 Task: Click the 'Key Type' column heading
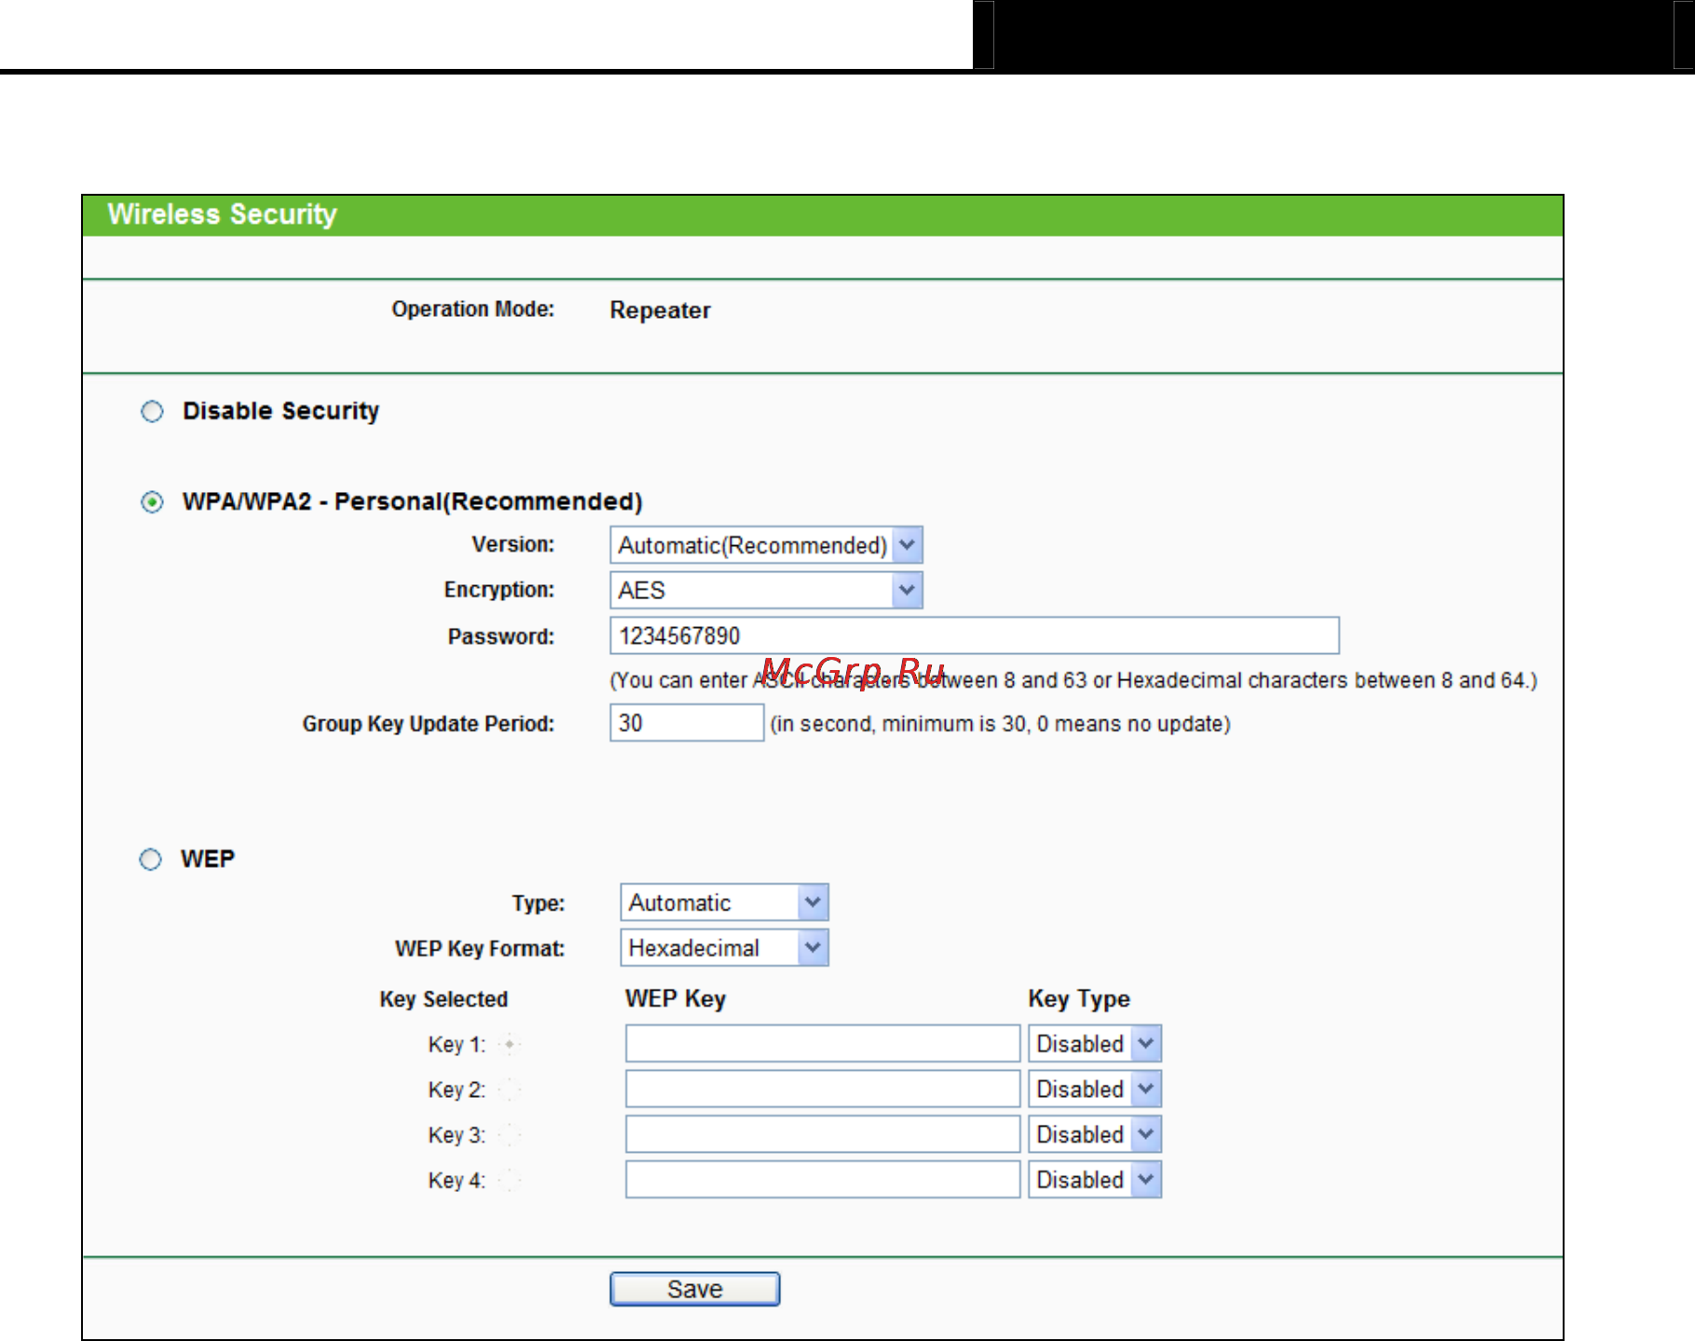point(1079,999)
